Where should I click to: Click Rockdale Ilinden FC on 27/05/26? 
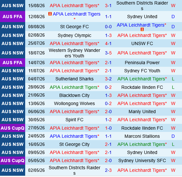coord(142,128)
